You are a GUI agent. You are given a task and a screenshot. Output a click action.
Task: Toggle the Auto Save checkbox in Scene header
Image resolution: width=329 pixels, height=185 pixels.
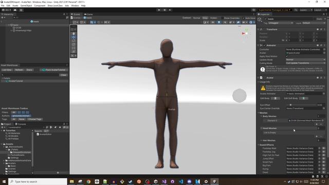244,18
